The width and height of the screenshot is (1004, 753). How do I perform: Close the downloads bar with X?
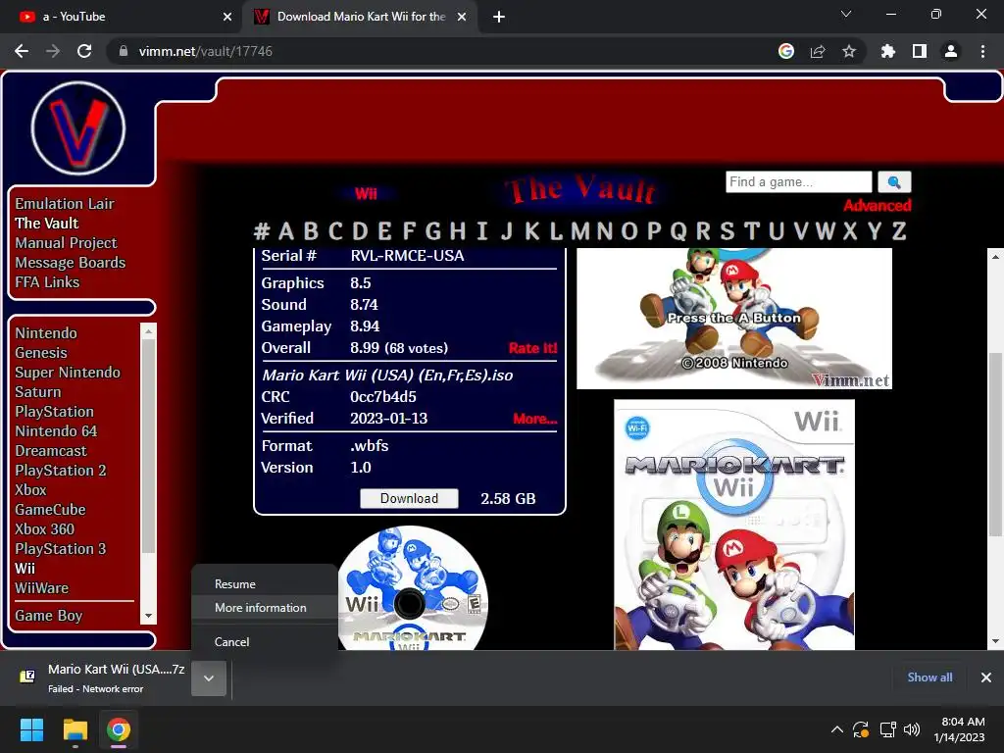(x=986, y=677)
